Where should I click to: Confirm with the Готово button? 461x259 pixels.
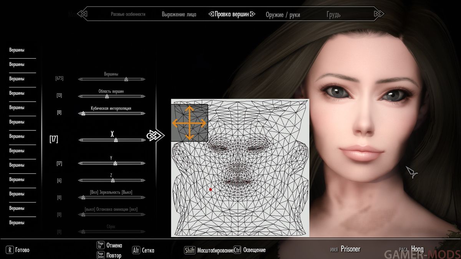[x=18, y=250]
